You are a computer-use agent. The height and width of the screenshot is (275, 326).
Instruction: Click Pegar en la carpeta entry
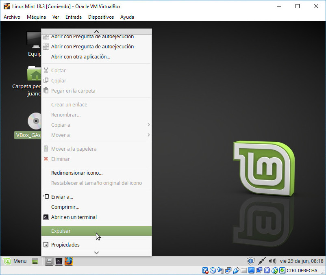96,91
